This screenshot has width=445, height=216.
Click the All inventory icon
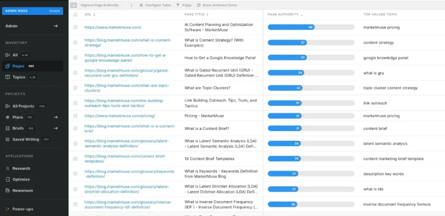(x=8, y=55)
